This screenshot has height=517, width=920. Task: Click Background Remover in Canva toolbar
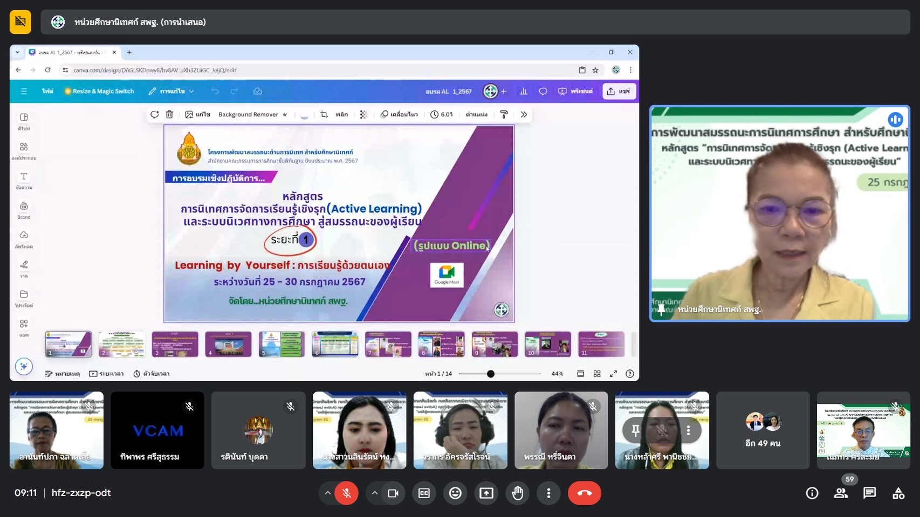click(252, 115)
